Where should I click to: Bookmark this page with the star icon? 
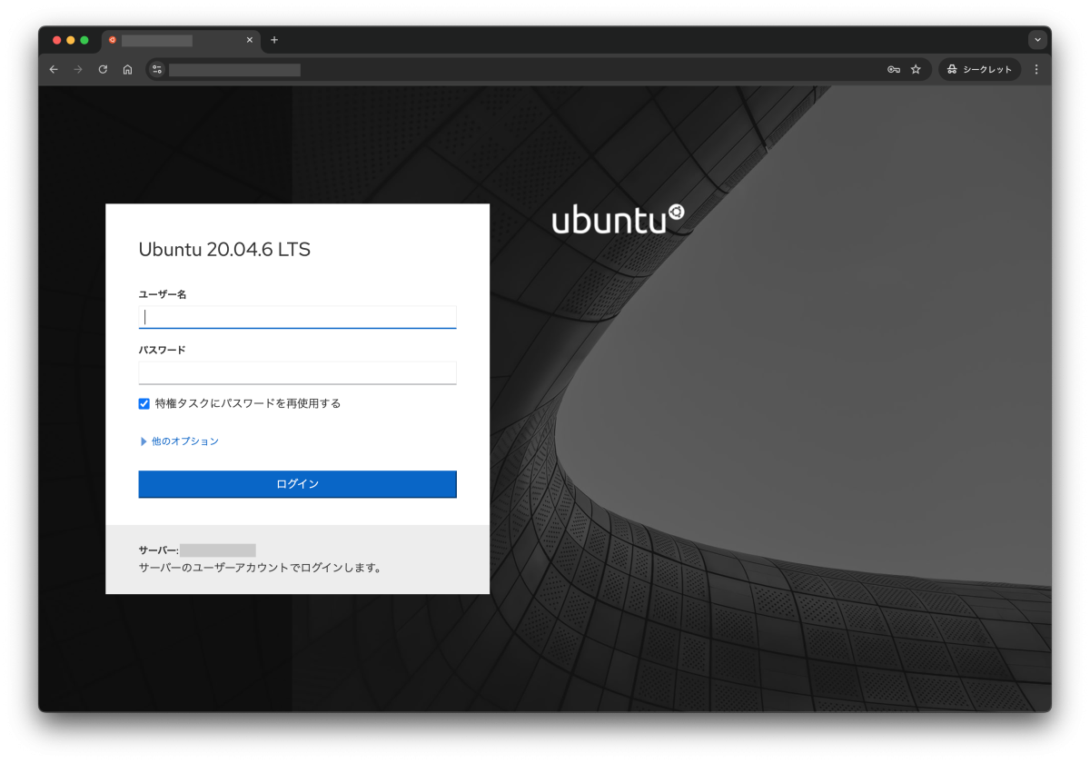916,69
